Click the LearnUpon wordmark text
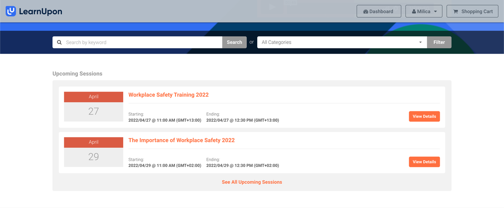This screenshot has height=208, width=504. coord(41,12)
